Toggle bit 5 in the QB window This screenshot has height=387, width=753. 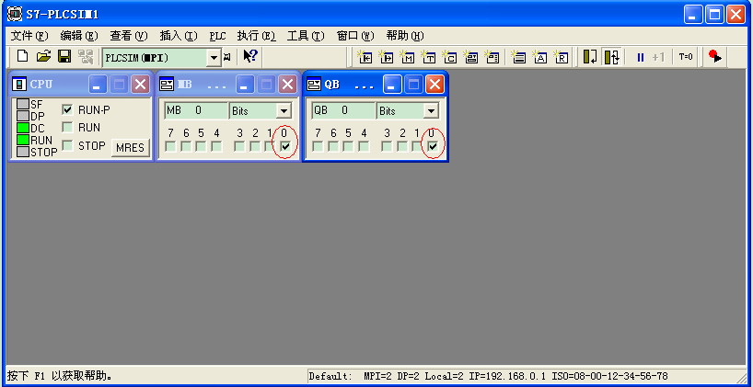(349, 146)
